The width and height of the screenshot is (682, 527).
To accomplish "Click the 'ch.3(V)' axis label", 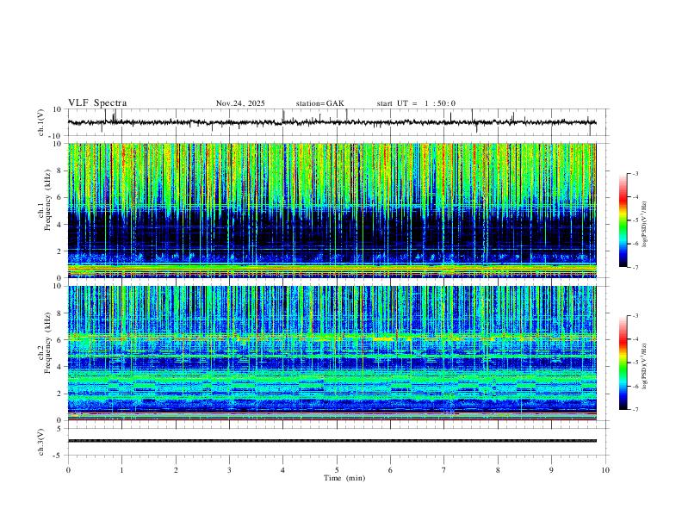I will [41, 442].
